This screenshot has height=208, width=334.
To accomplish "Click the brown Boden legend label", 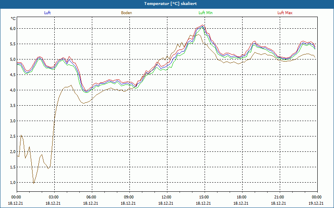I will pyautogui.click(x=127, y=13).
